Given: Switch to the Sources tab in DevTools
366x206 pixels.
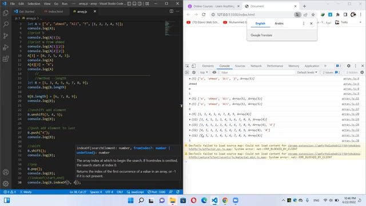Looking at the screenshot, I should tap(240, 66).
